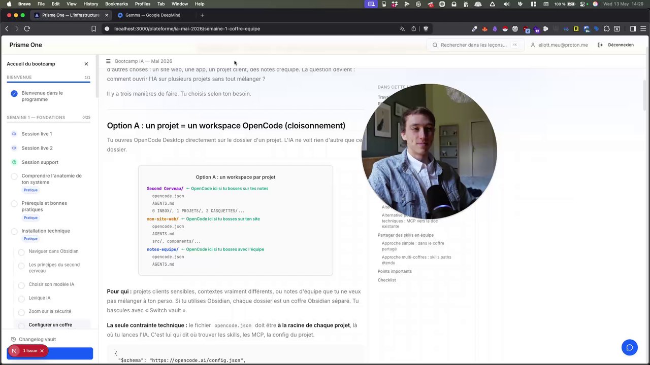This screenshot has height=365, width=650.
Task: Click the camera icon for Session live 1
Action: pos(14,134)
